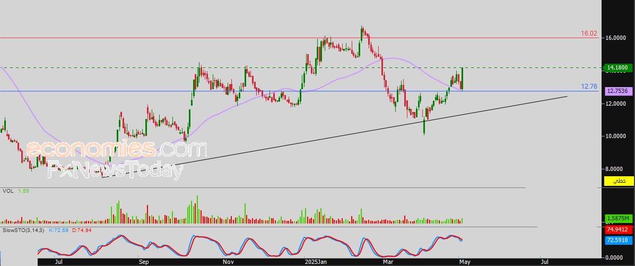Select the green 14.1800 current price tag
This screenshot has height=266, width=635.
617,68
